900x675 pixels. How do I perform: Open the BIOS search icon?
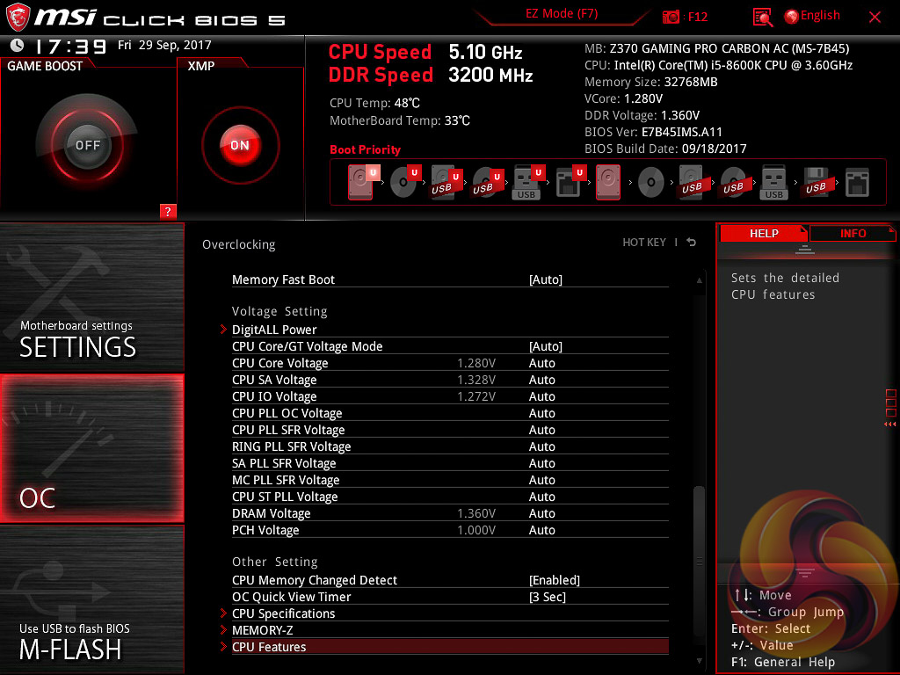[762, 18]
